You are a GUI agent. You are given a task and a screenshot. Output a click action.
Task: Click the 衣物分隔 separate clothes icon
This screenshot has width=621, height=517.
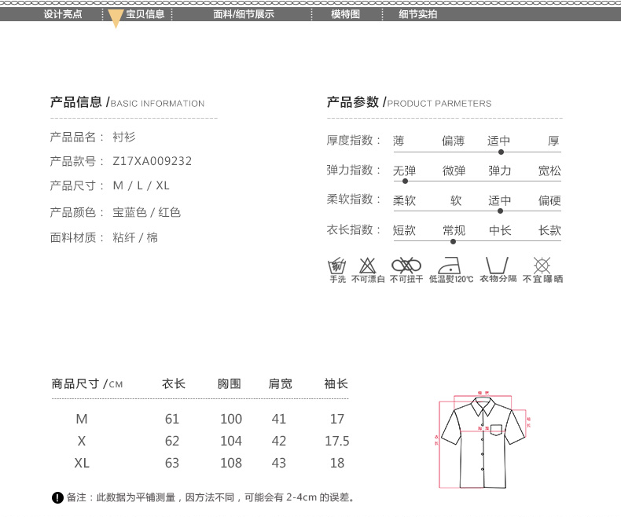pyautogui.click(x=497, y=265)
